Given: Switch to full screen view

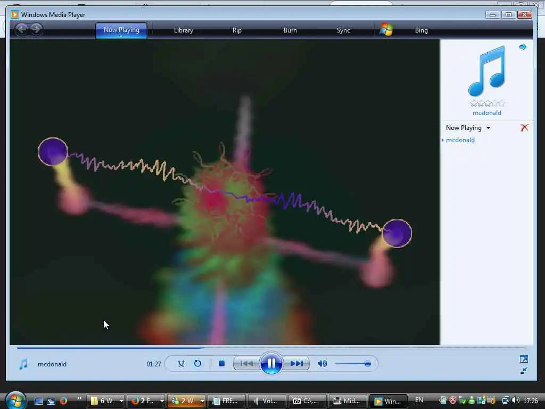Looking at the screenshot, I should point(524,359).
